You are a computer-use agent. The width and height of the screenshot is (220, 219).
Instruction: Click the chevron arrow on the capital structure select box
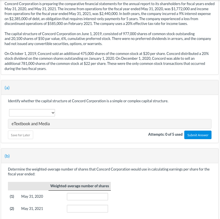click(x=53, y=113)
